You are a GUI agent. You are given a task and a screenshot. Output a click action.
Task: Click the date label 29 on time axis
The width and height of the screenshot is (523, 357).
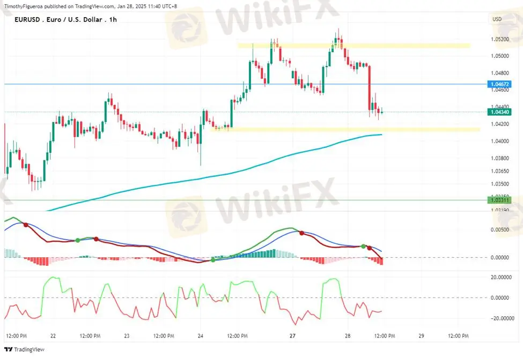421,336
